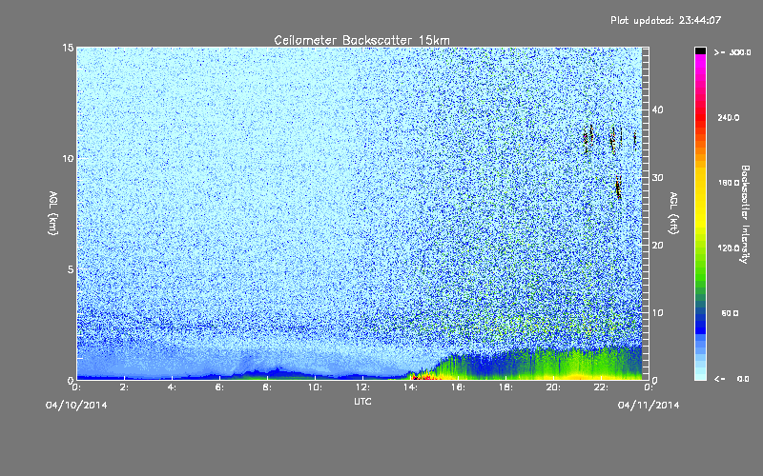
Task: Click the red 240.0 level on the colorbar
Action: [700, 117]
